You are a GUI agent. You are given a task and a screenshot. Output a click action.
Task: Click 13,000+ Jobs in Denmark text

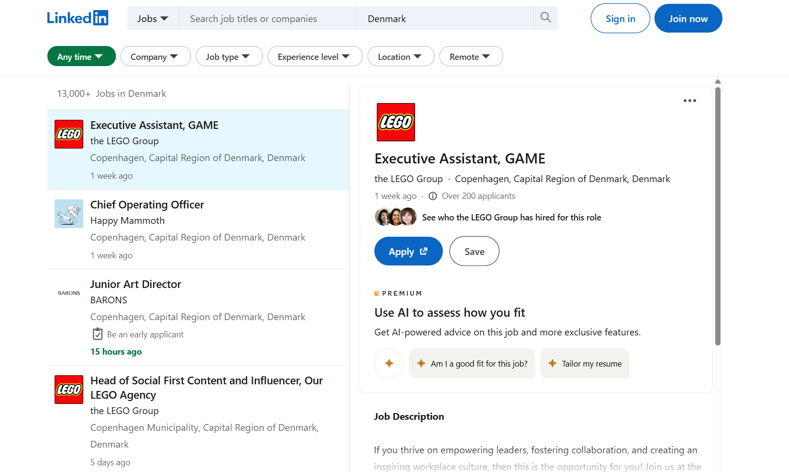point(112,93)
